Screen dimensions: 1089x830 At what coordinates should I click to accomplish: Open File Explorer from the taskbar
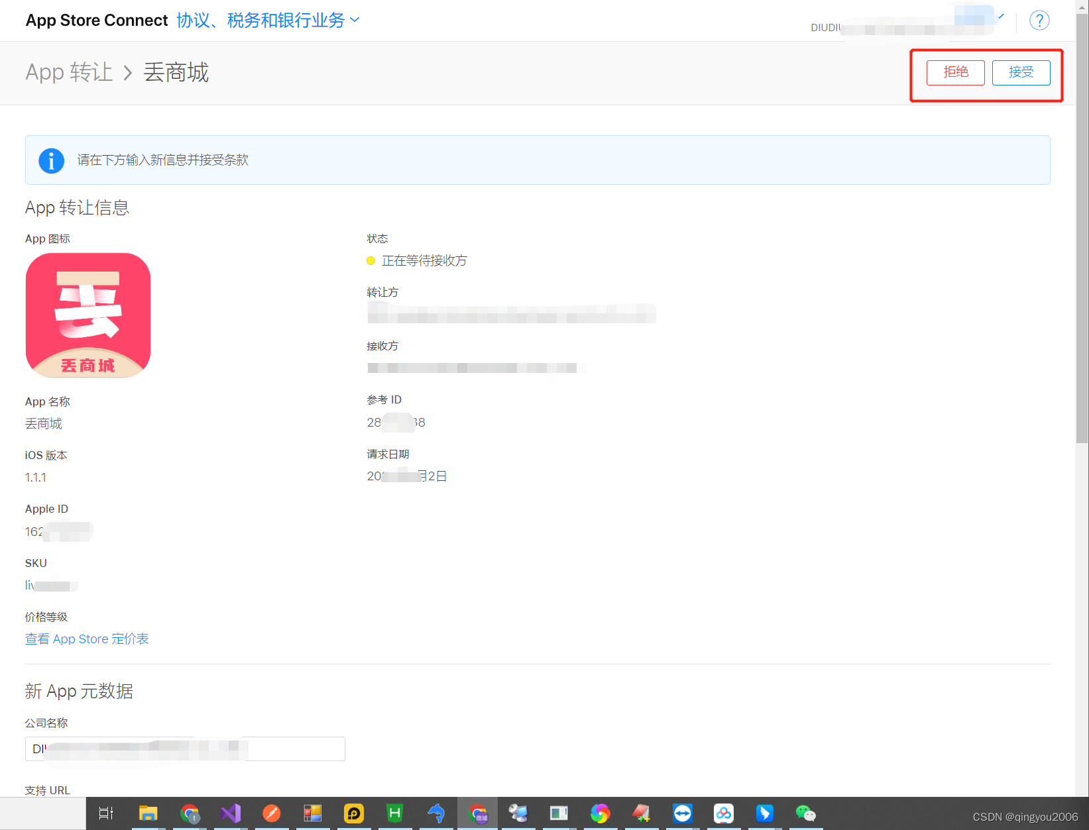point(148,813)
